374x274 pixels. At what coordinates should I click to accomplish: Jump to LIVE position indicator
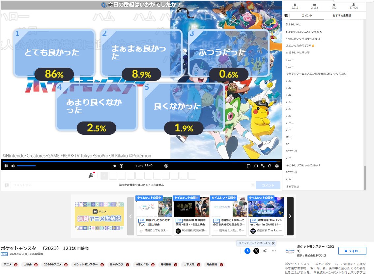coord(139,166)
